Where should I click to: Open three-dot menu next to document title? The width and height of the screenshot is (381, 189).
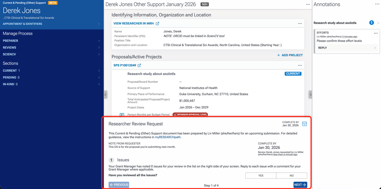[308, 4]
